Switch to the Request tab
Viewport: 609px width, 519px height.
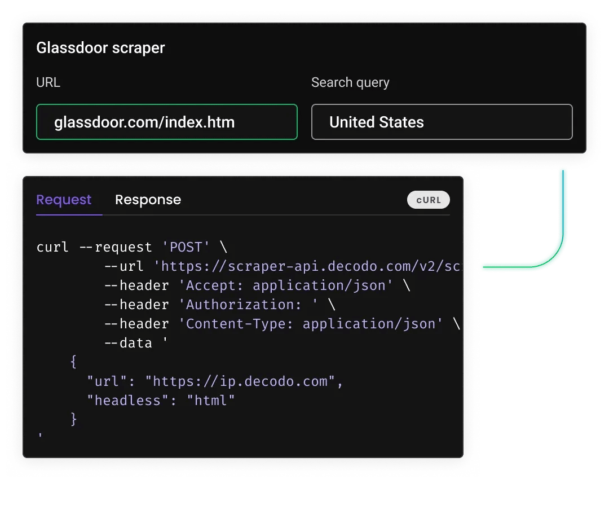[64, 200]
